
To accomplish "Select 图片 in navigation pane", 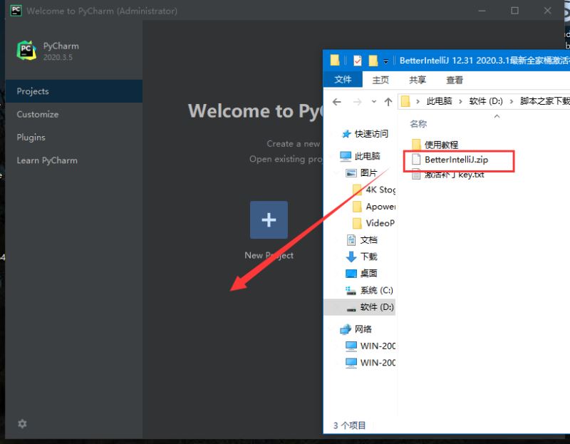I will [368, 172].
